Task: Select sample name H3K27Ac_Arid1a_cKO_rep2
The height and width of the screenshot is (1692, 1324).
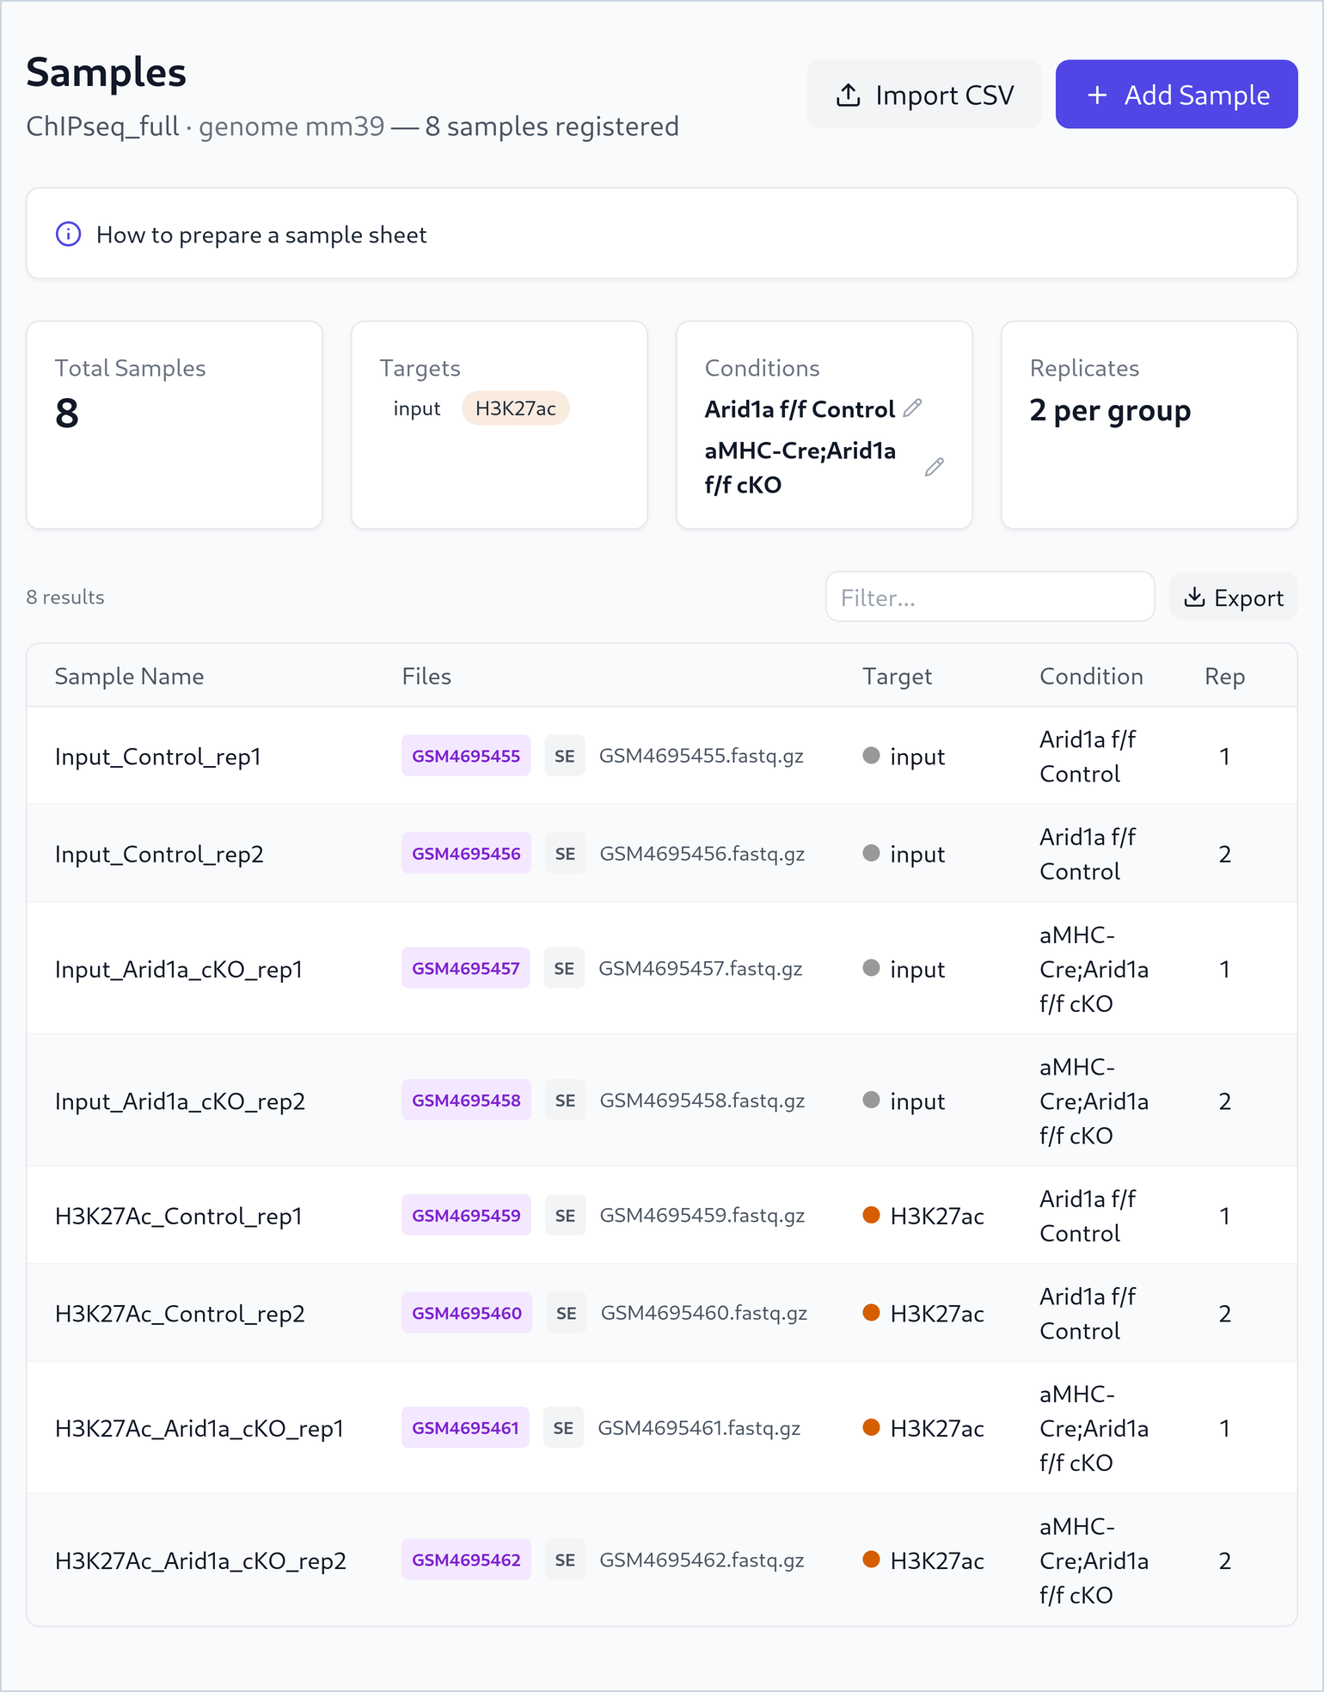Action: tap(200, 1561)
